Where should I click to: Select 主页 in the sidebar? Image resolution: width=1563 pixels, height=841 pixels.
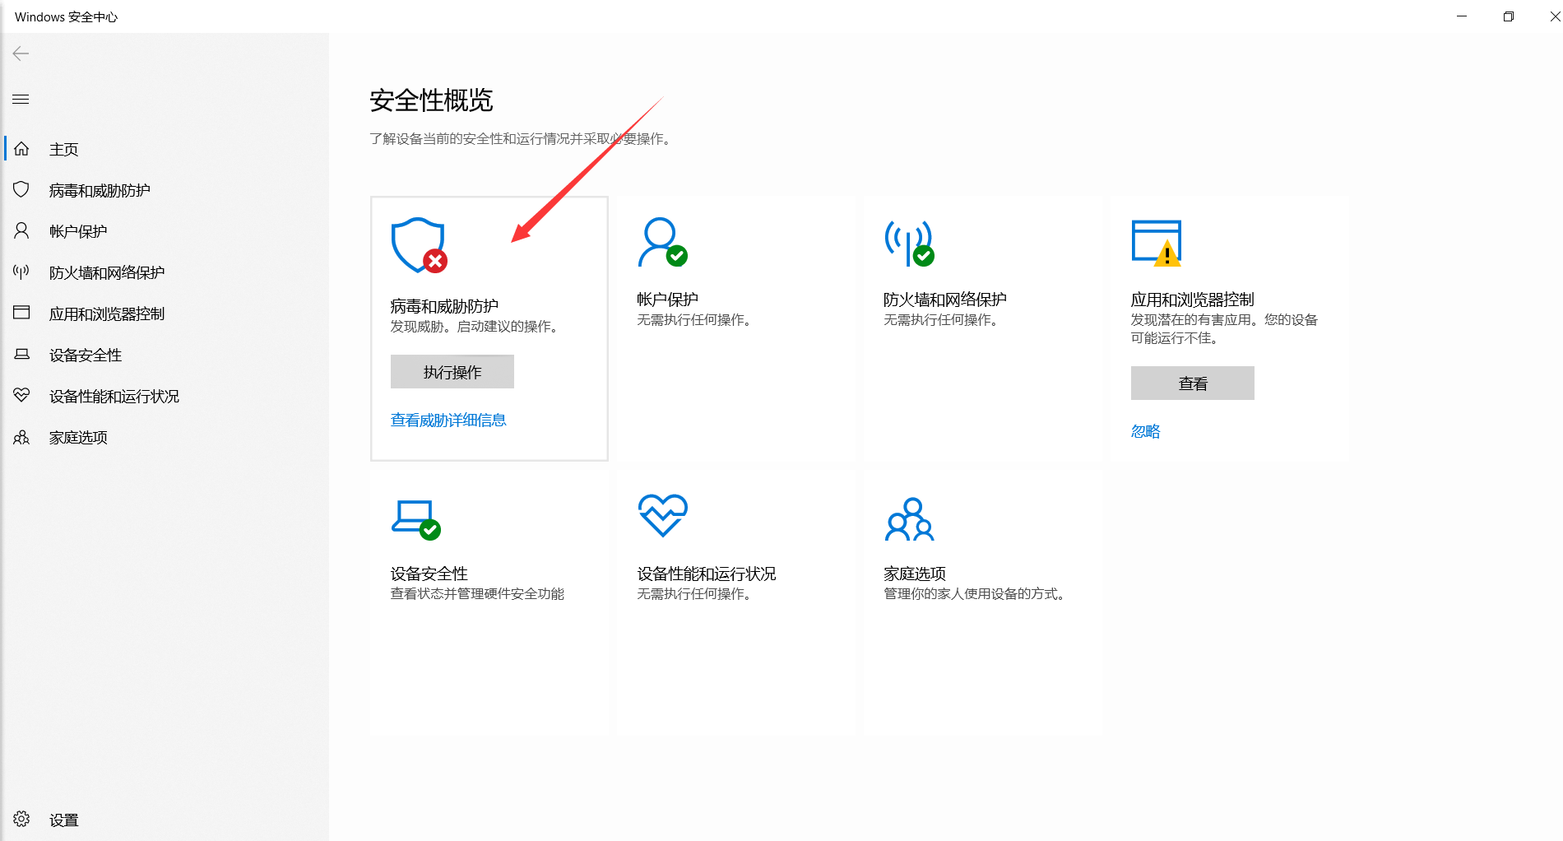click(x=63, y=149)
